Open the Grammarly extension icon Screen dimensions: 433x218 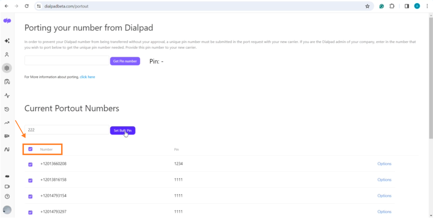pyautogui.click(x=382, y=6)
